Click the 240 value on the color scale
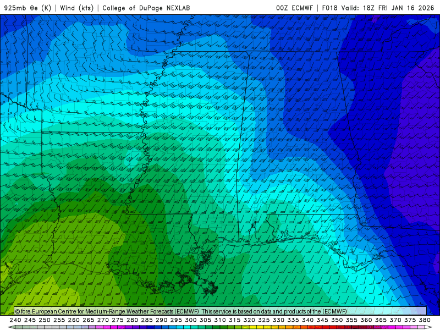 (15, 320)
